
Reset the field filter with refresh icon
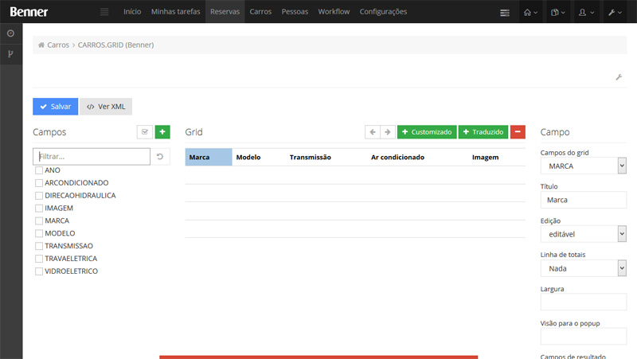tap(160, 157)
